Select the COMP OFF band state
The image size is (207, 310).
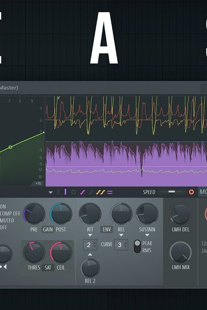[x=10, y=214]
